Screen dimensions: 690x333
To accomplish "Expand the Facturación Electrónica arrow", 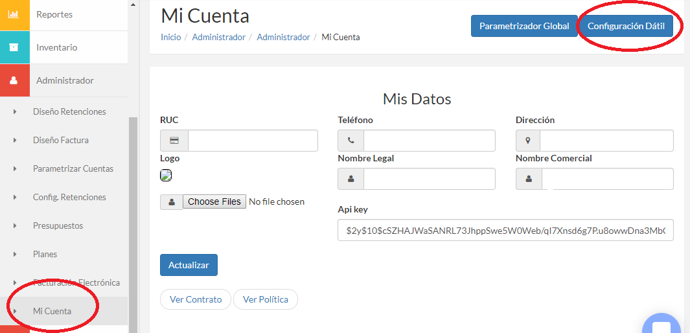I will (x=15, y=282).
